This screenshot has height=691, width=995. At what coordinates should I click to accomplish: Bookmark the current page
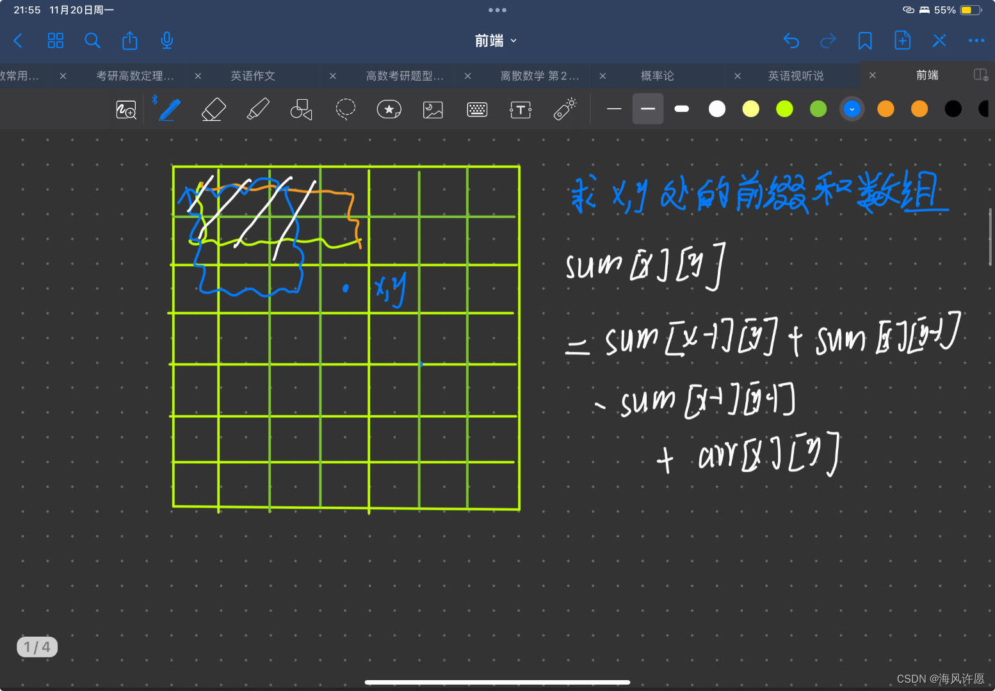click(865, 41)
